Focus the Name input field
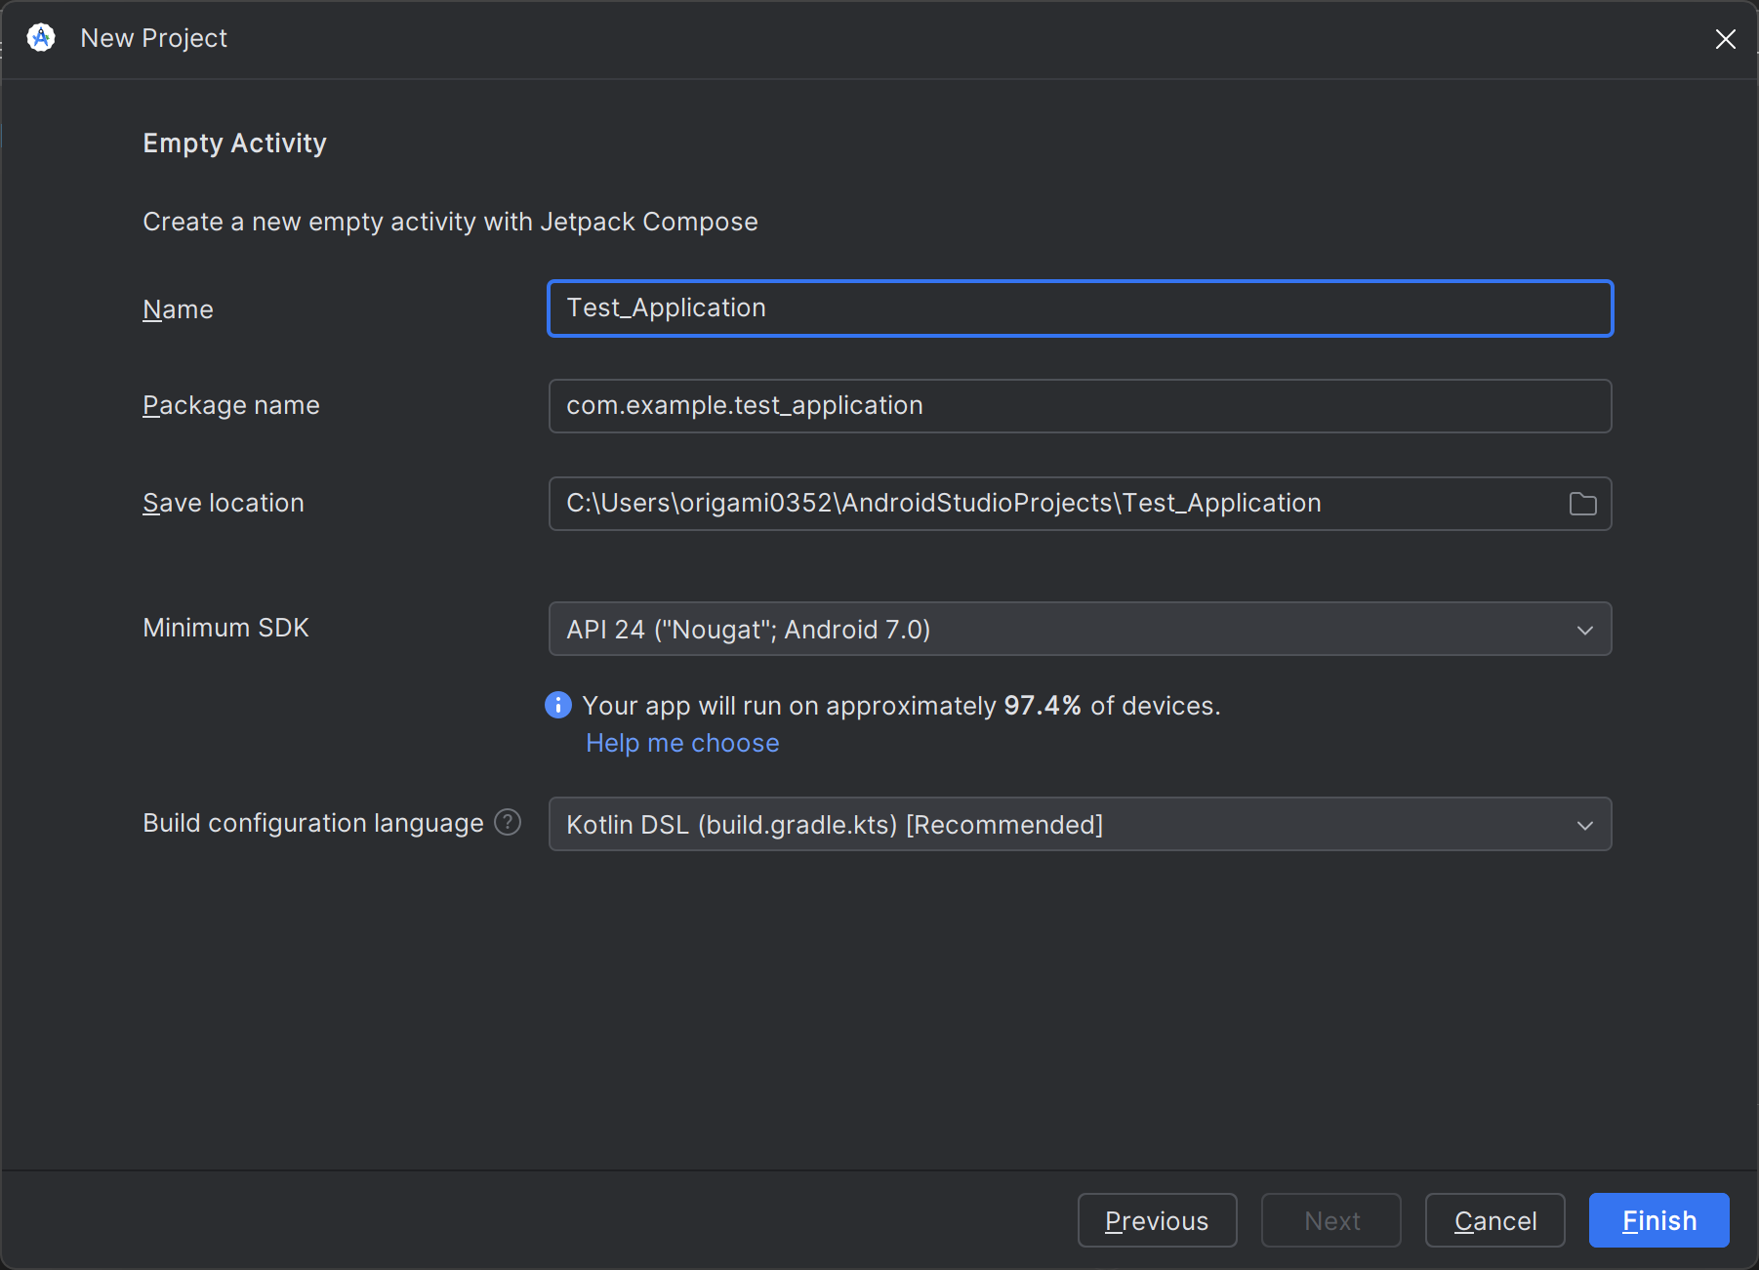Screen dimensions: 1759x1270 [1080, 308]
